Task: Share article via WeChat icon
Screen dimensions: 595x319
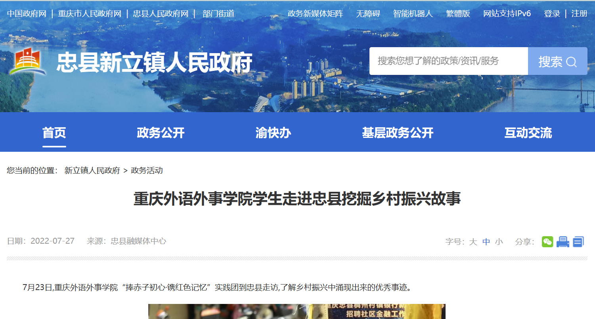Action: (547, 242)
